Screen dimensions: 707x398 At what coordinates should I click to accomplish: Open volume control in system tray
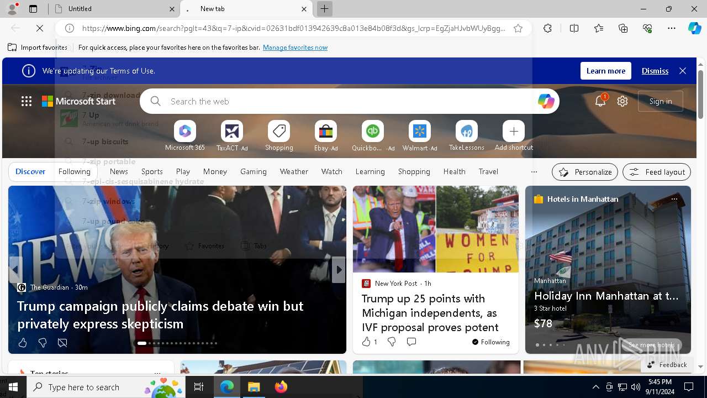[x=636, y=387]
